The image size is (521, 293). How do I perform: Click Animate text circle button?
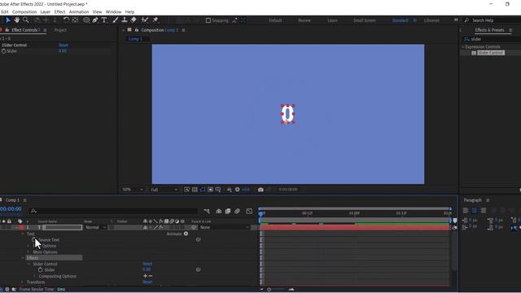click(186, 234)
